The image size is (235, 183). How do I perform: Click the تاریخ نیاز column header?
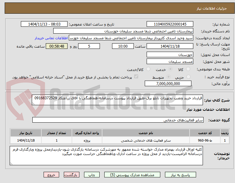click(26, 133)
